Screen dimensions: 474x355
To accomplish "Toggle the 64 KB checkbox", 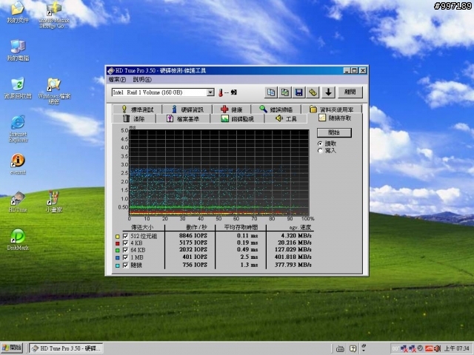I will pos(125,250).
